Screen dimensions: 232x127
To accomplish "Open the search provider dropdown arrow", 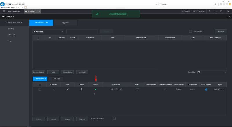I will coord(217,4).
